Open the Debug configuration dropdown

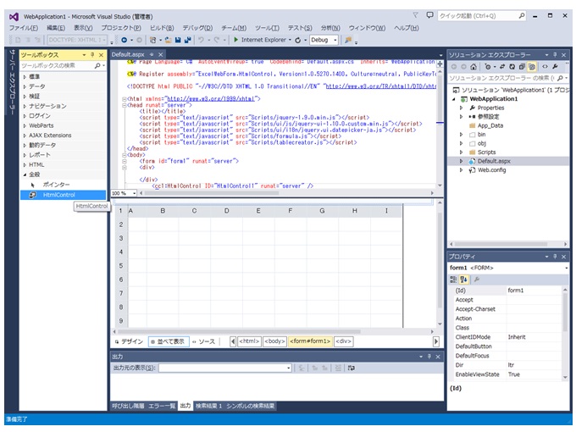click(x=335, y=41)
